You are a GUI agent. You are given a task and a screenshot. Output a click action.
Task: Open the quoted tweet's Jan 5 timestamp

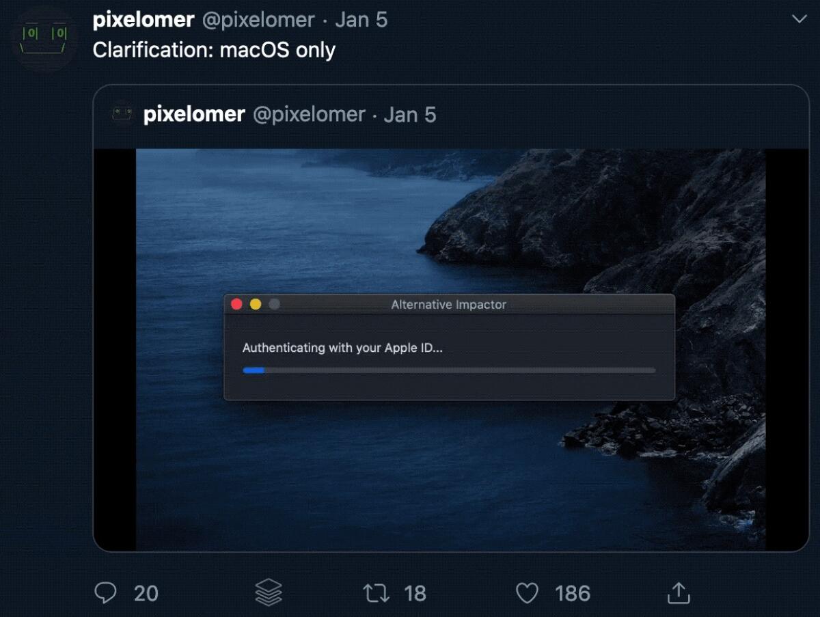(x=410, y=114)
